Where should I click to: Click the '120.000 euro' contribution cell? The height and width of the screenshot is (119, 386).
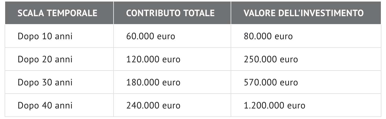coord(153,59)
